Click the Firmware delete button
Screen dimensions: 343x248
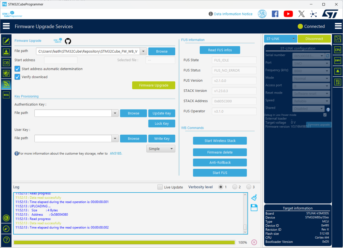click(220, 152)
